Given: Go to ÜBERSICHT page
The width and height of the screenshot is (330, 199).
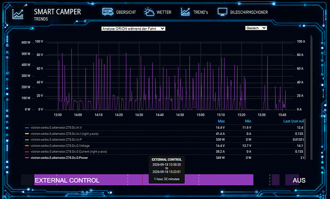Looking at the screenshot, I should [126, 12].
